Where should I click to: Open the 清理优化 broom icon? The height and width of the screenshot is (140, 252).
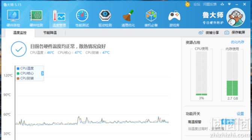[128, 18]
